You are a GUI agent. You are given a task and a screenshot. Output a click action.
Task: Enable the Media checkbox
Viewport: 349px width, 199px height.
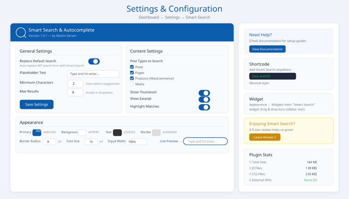point(131,84)
